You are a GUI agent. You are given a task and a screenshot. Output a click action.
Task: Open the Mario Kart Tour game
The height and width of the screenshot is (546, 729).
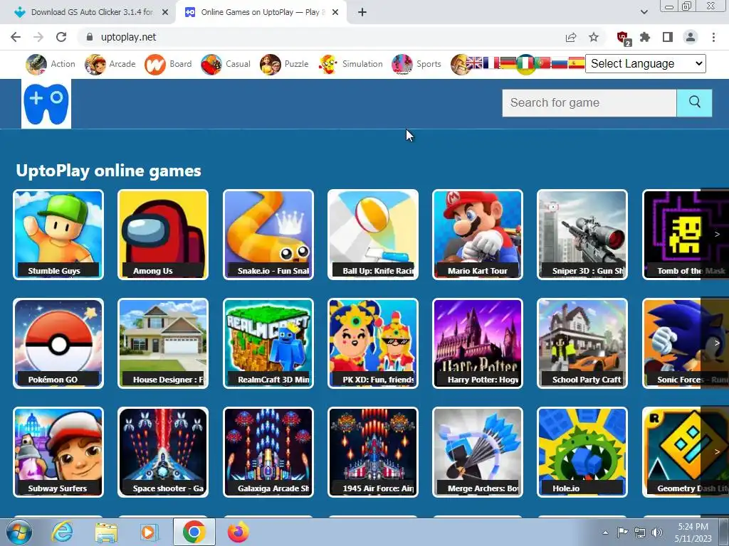478,235
